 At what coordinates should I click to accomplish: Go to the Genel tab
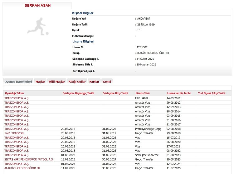coord(107,82)
